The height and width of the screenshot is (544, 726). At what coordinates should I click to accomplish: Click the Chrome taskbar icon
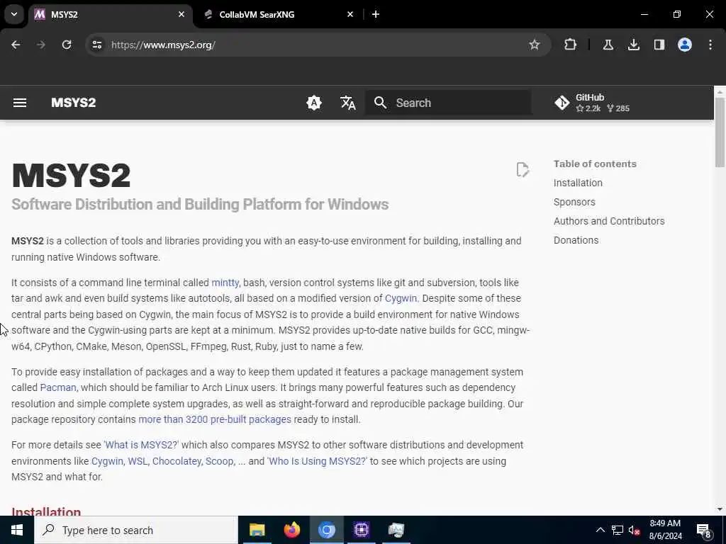coord(326,530)
